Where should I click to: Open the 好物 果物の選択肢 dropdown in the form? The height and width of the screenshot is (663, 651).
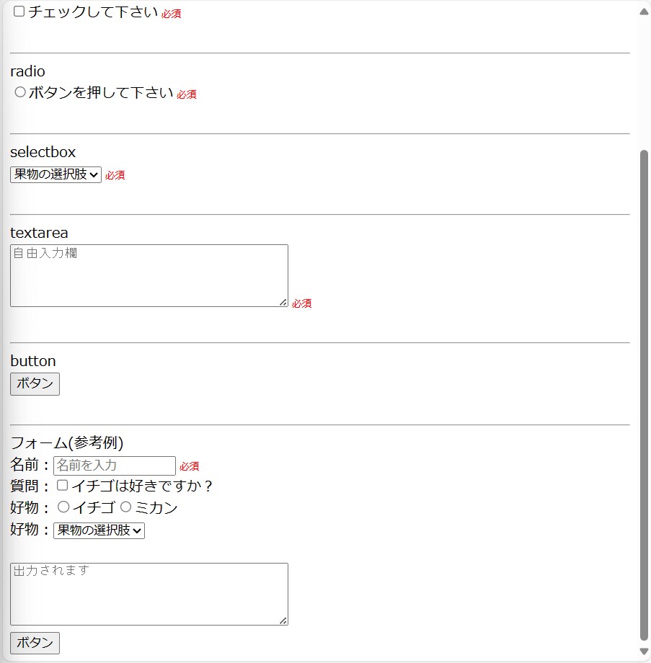tap(99, 530)
